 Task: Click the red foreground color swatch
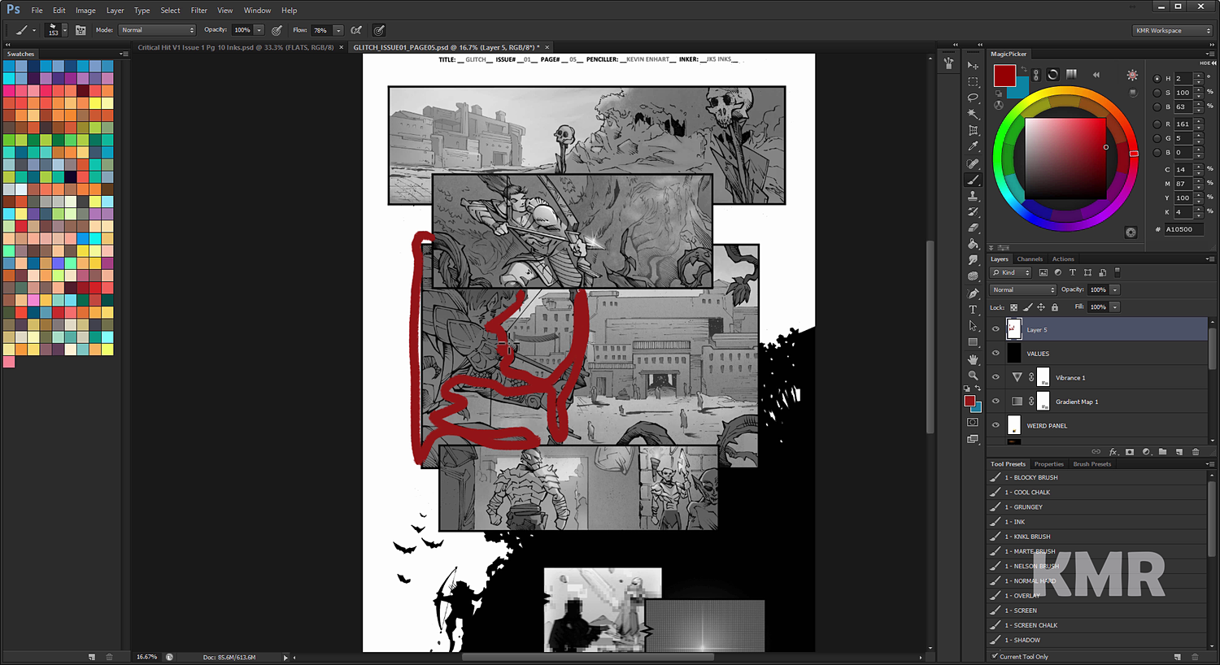point(970,401)
